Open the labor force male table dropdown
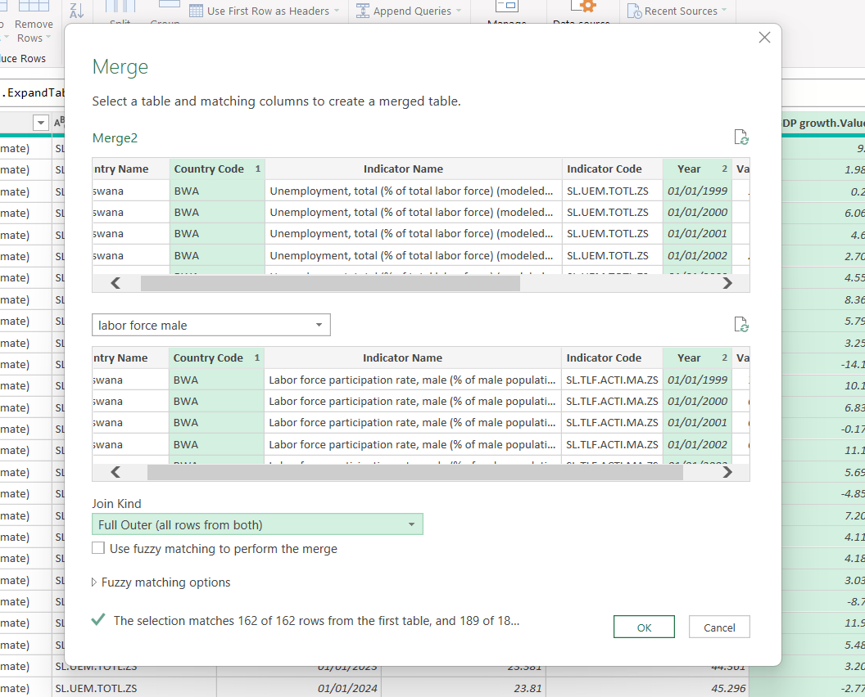Viewport: 865px width, 697px height. tap(211, 325)
